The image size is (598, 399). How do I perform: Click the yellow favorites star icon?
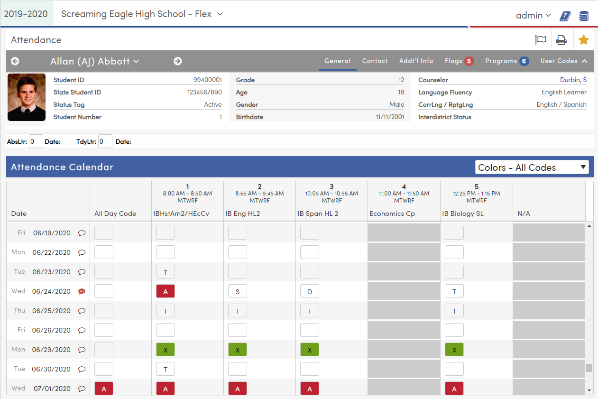pyautogui.click(x=583, y=40)
